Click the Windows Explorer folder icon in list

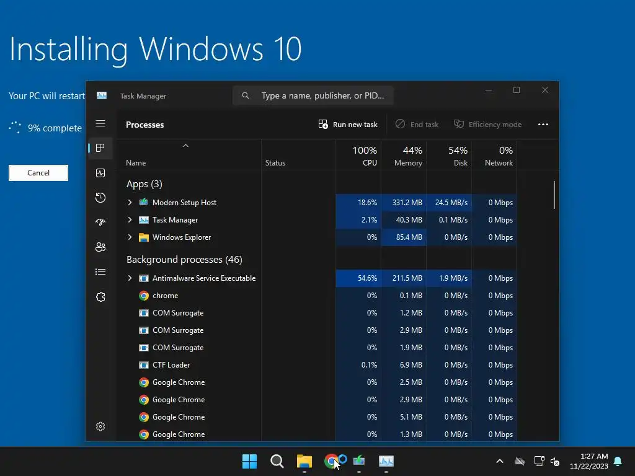point(144,237)
